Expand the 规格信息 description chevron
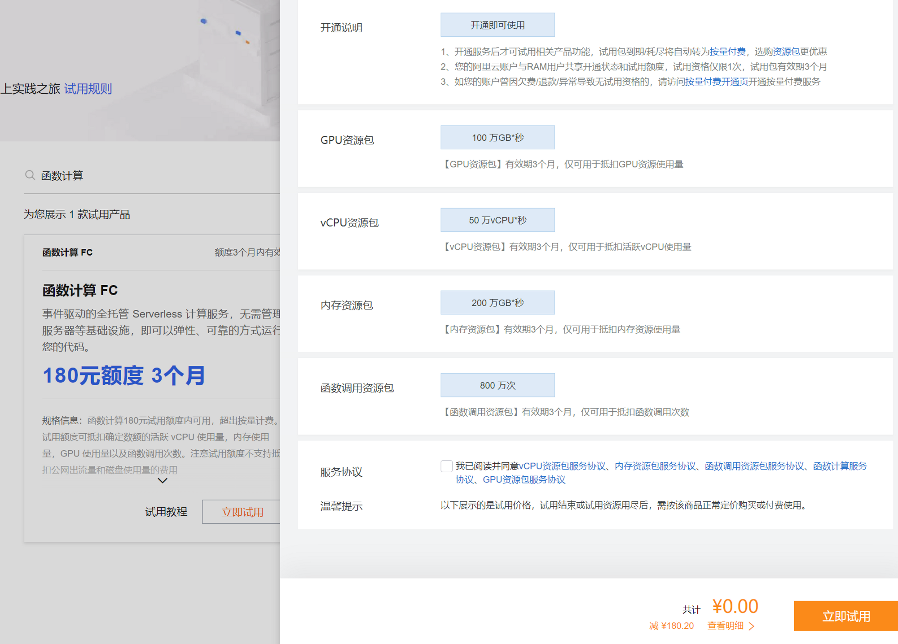898x644 pixels. [162, 480]
